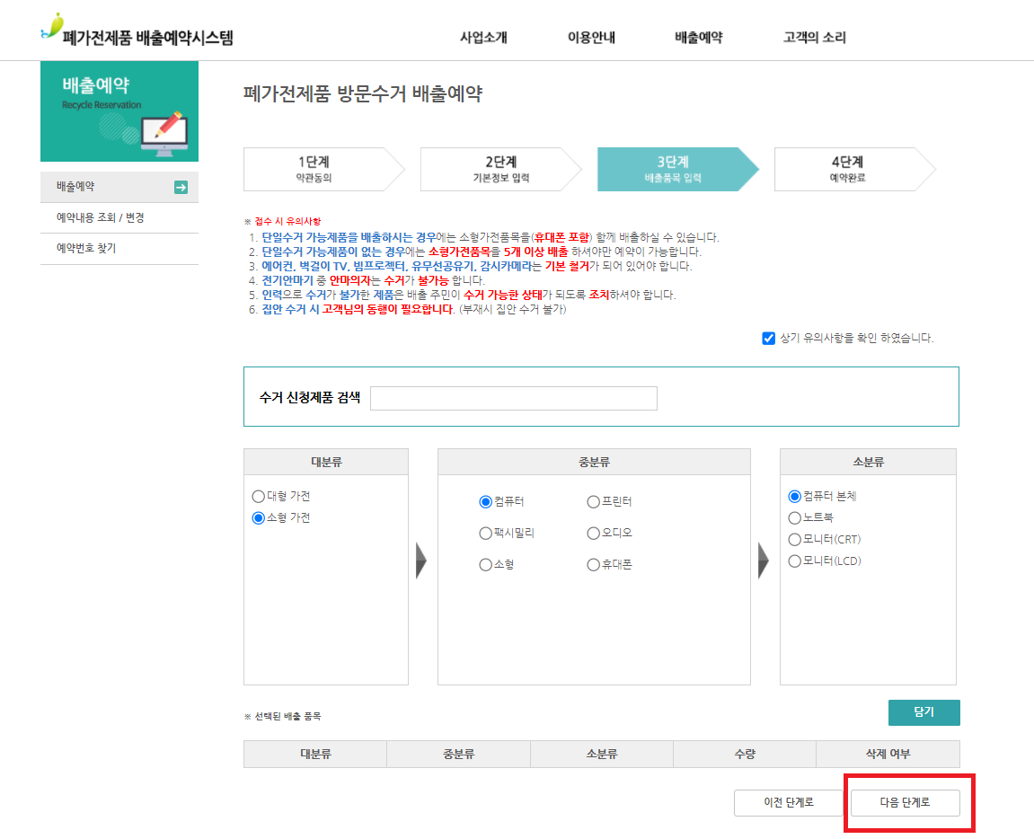Choose 휴대폰 in 중분류
The width and height of the screenshot is (1034, 839).
(x=594, y=565)
